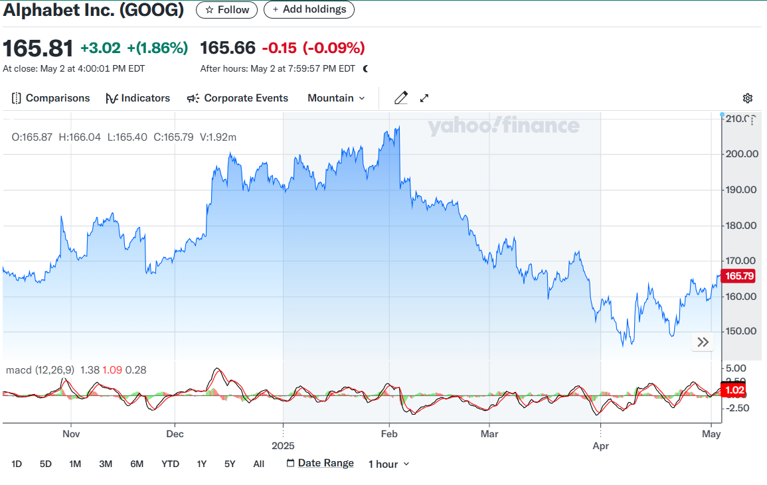This screenshot has width=767, height=485.
Task: Click the +(1.86%) percent change
Action: coord(157,48)
